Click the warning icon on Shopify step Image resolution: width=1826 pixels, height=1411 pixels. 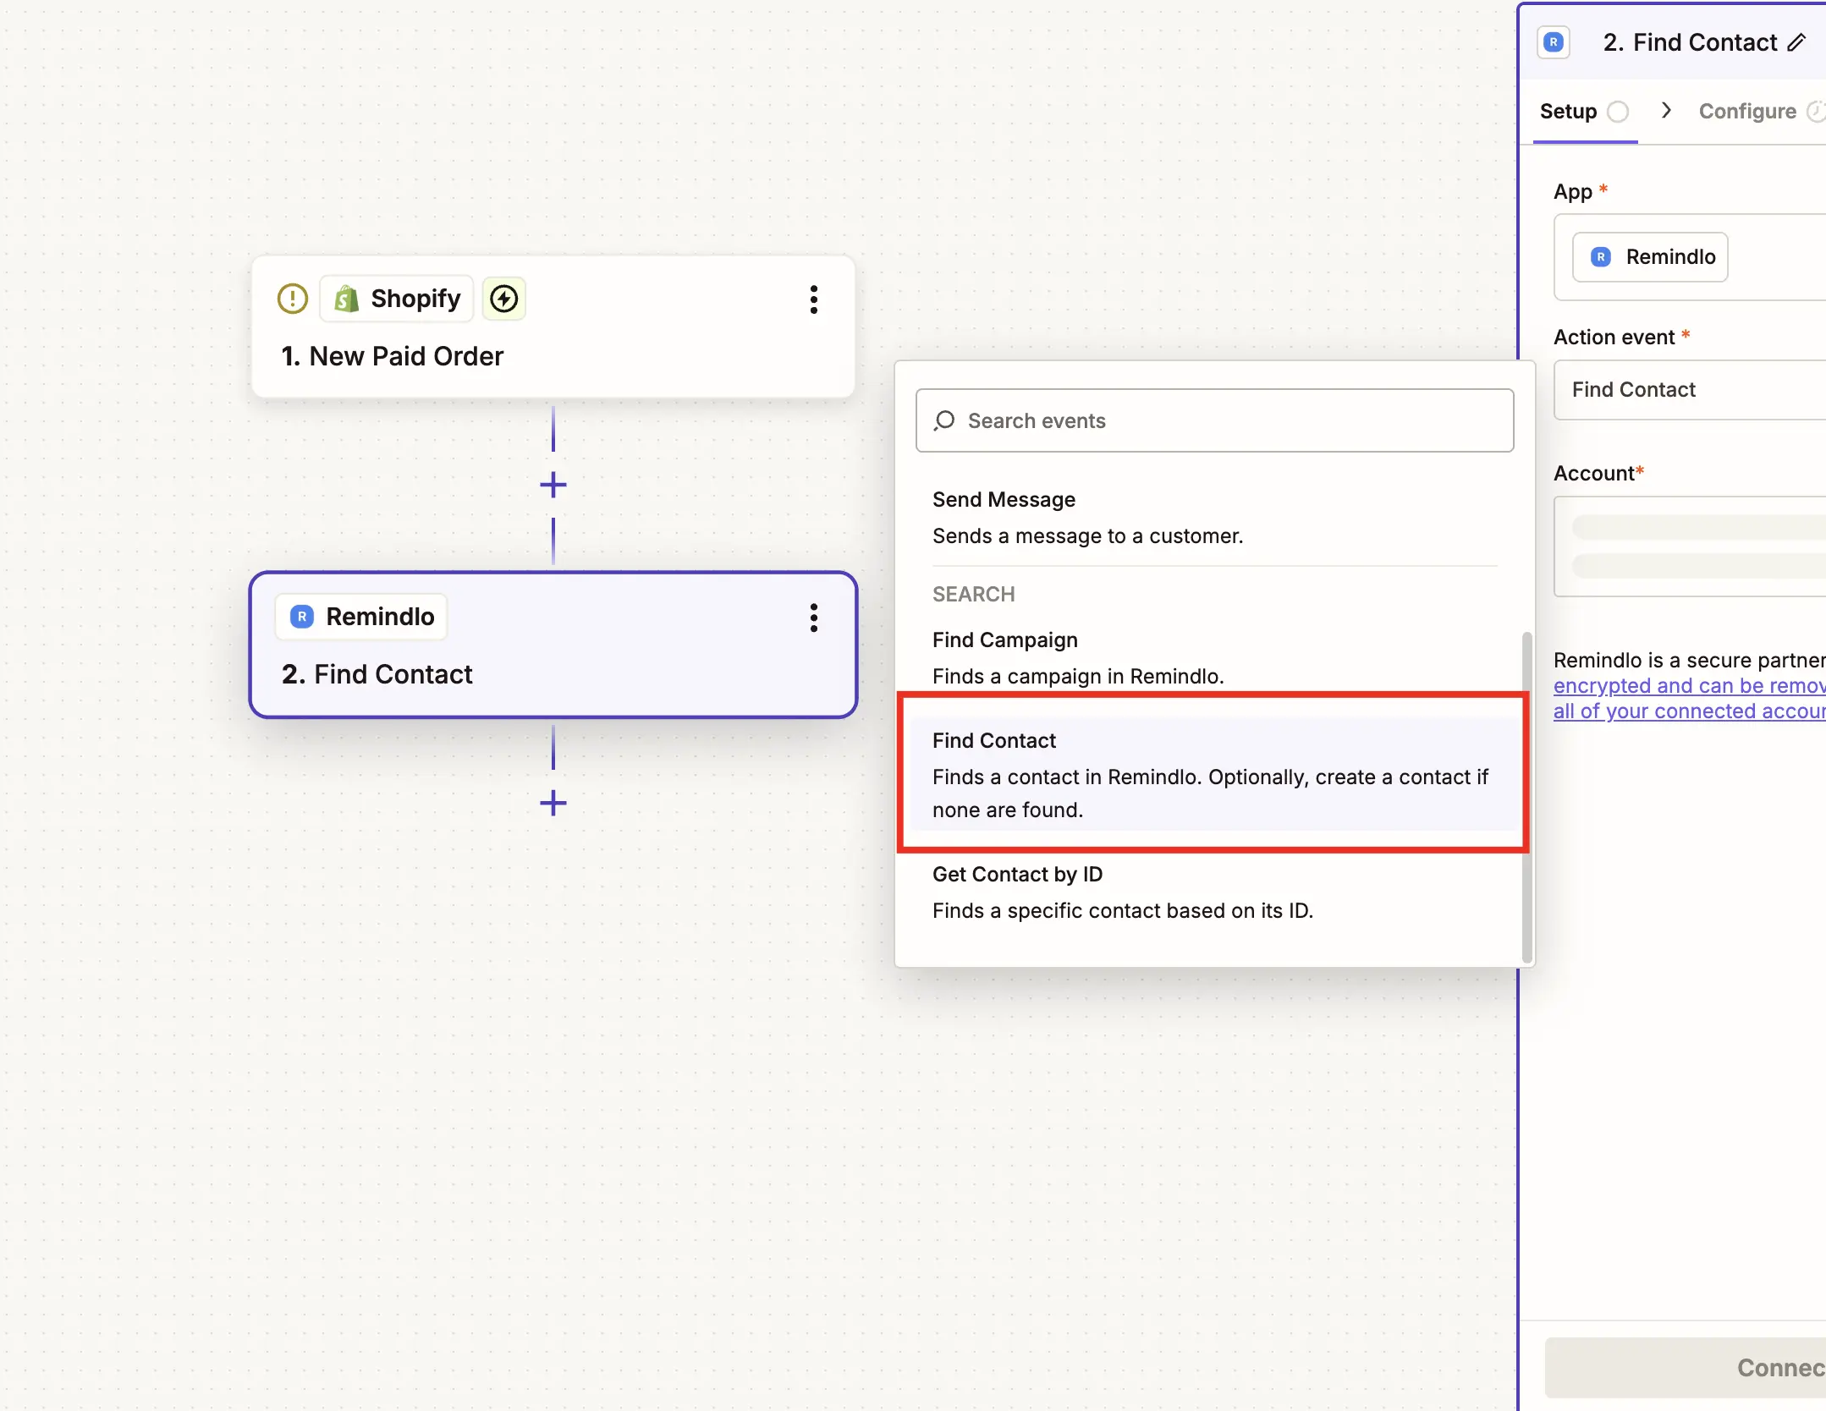pos(293,299)
